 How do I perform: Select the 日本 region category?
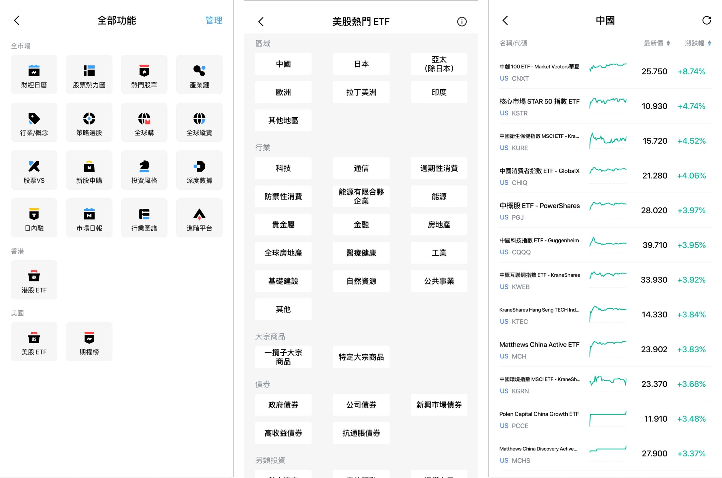click(x=361, y=64)
